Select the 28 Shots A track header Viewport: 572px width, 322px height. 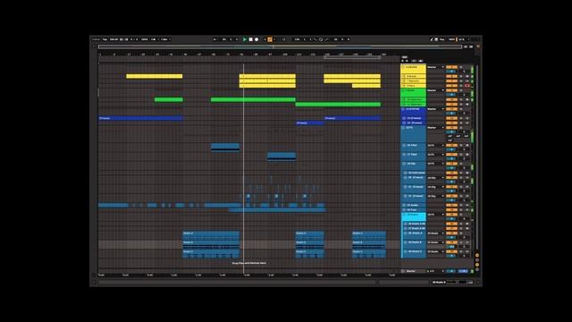[415, 235]
